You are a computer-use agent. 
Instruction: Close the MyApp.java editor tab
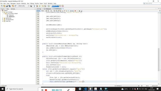coord(53,9)
